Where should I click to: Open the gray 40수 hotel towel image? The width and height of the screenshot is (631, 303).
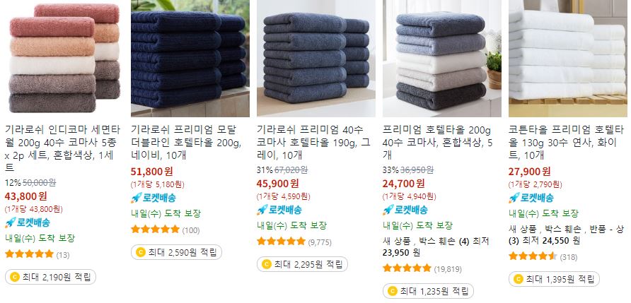(316, 59)
